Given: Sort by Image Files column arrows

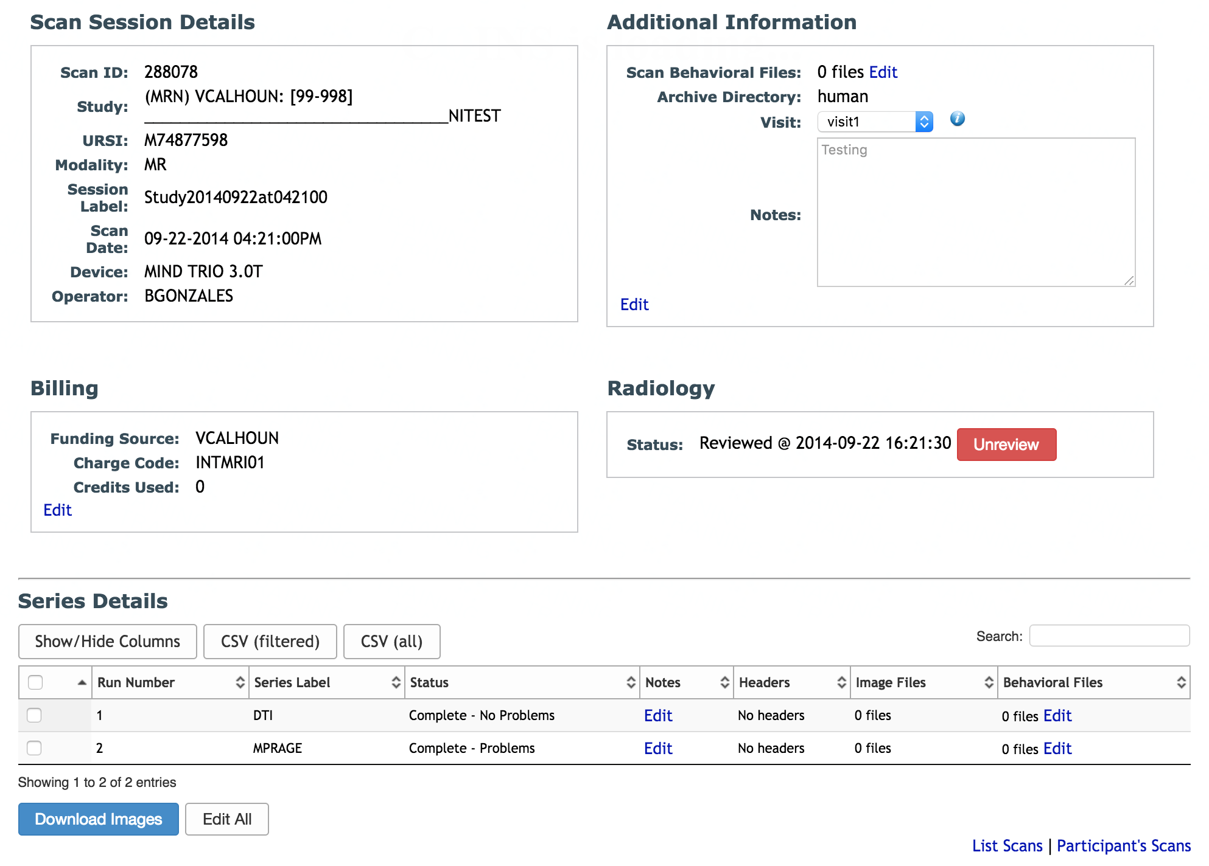Looking at the screenshot, I should tap(989, 682).
